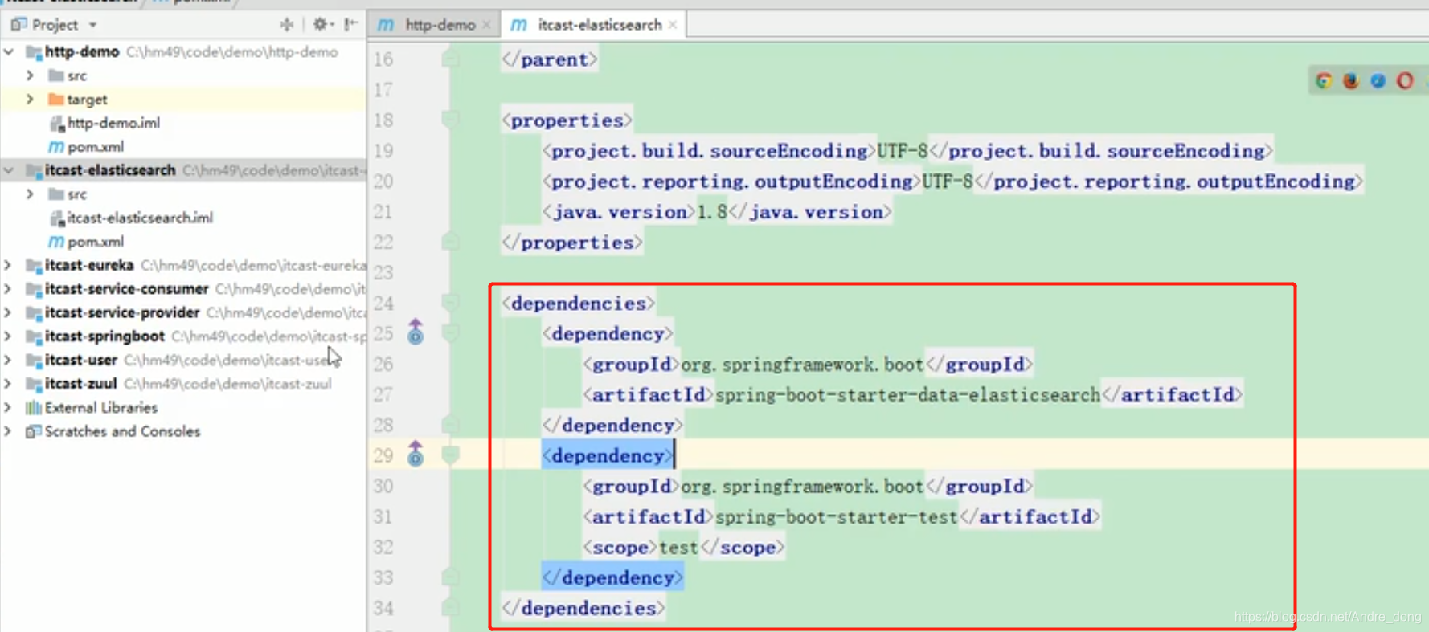Click the closing parent tag
Screen dimensions: 1429x632
point(549,59)
